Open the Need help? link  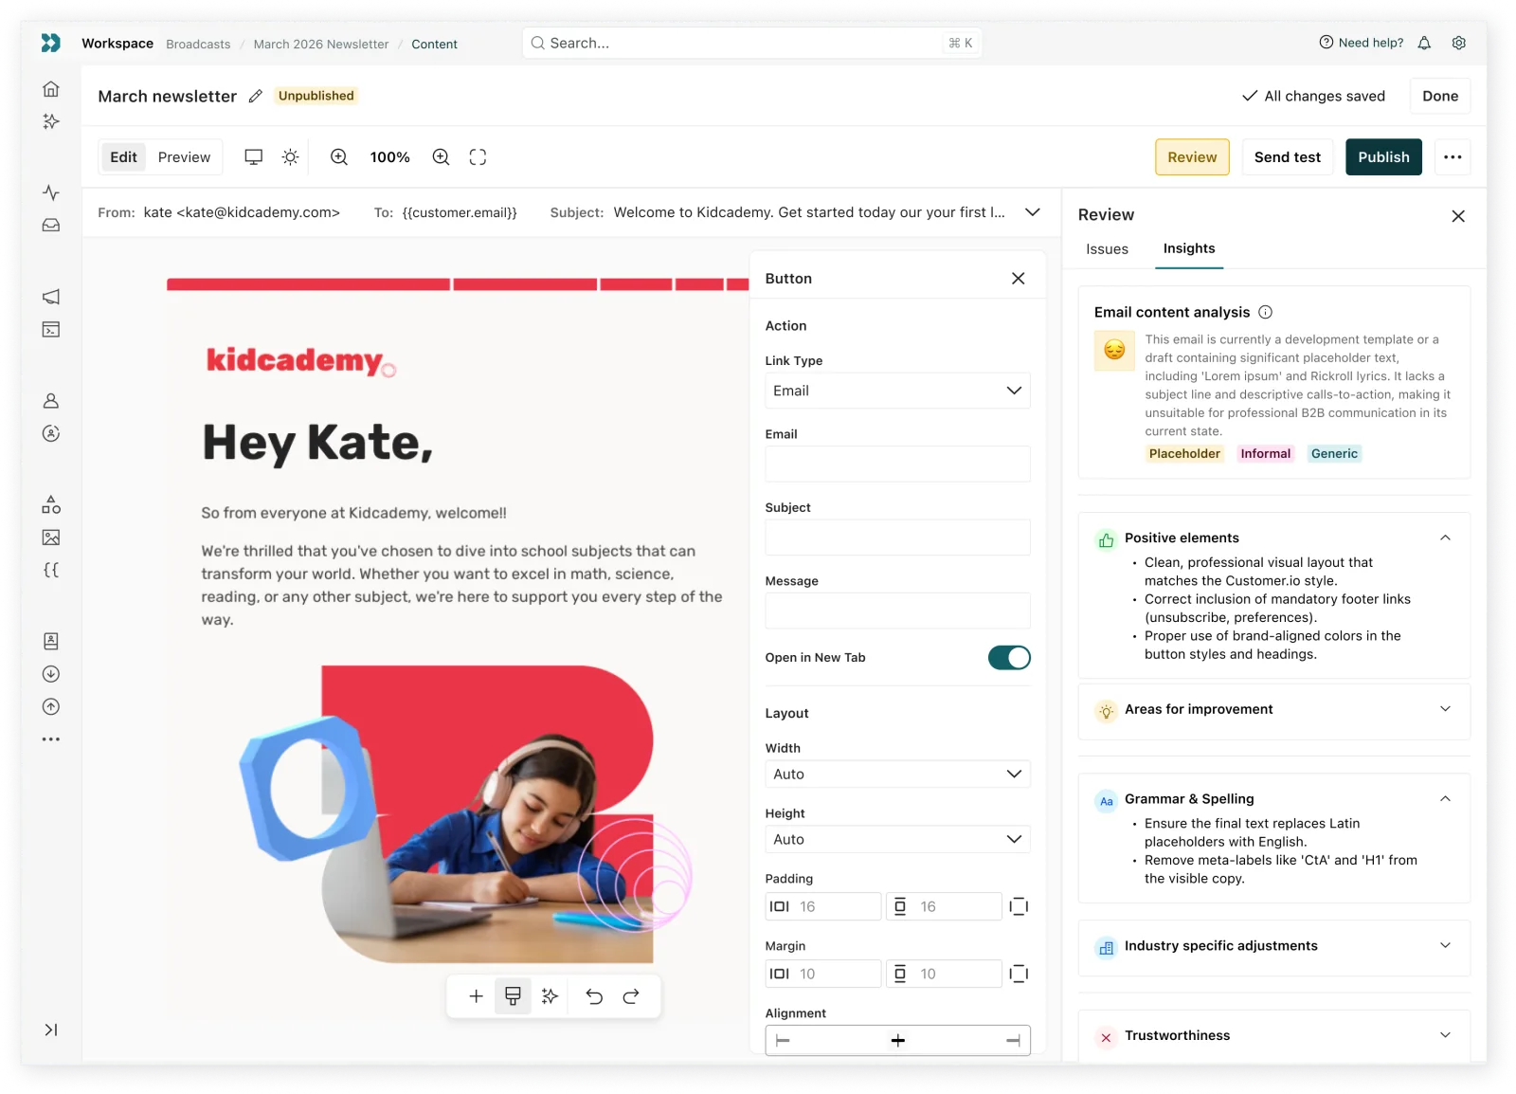(1362, 43)
